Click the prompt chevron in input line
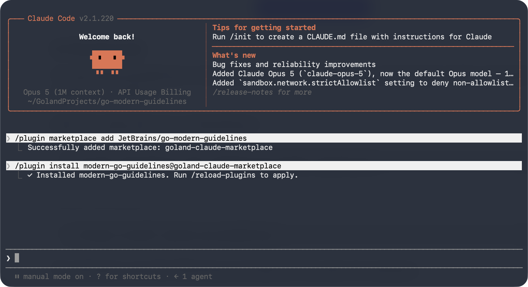Viewport: 528px width, 287px height. coord(8,258)
